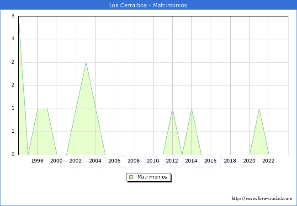Select the 2000 x-axis label
The image size is (297, 206).
point(57,161)
